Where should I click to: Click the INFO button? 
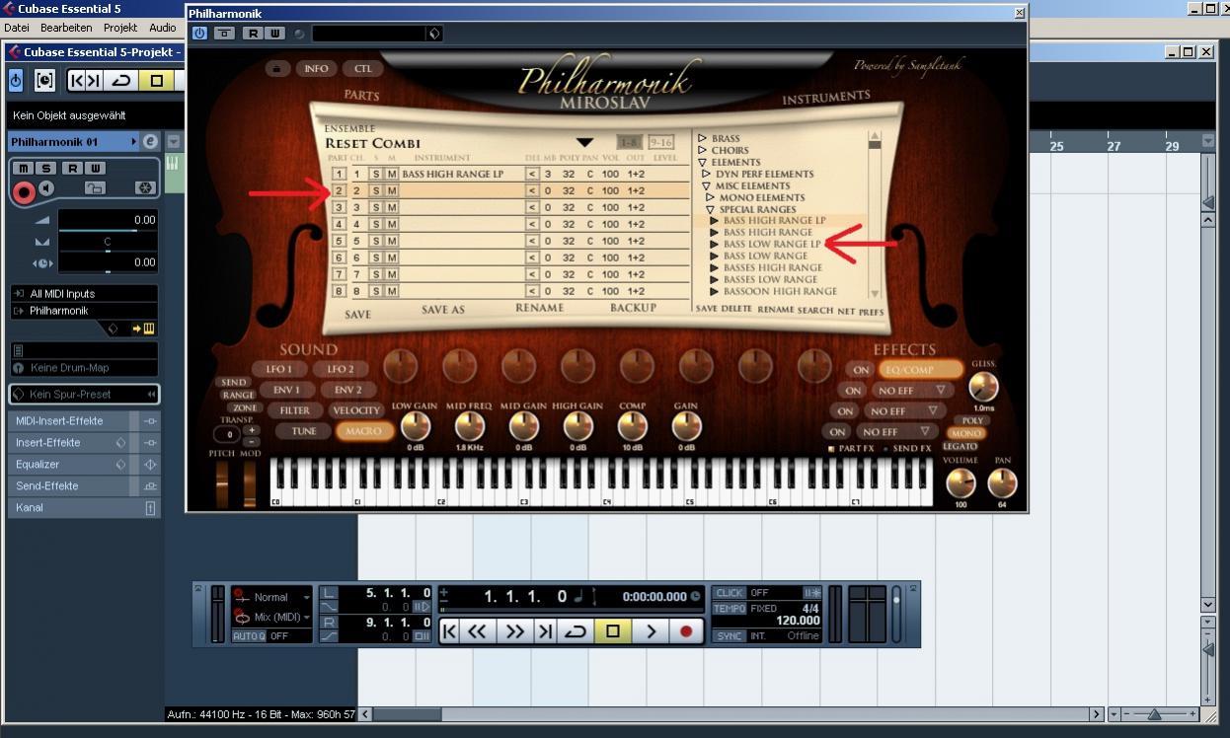(x=316, y=69)
